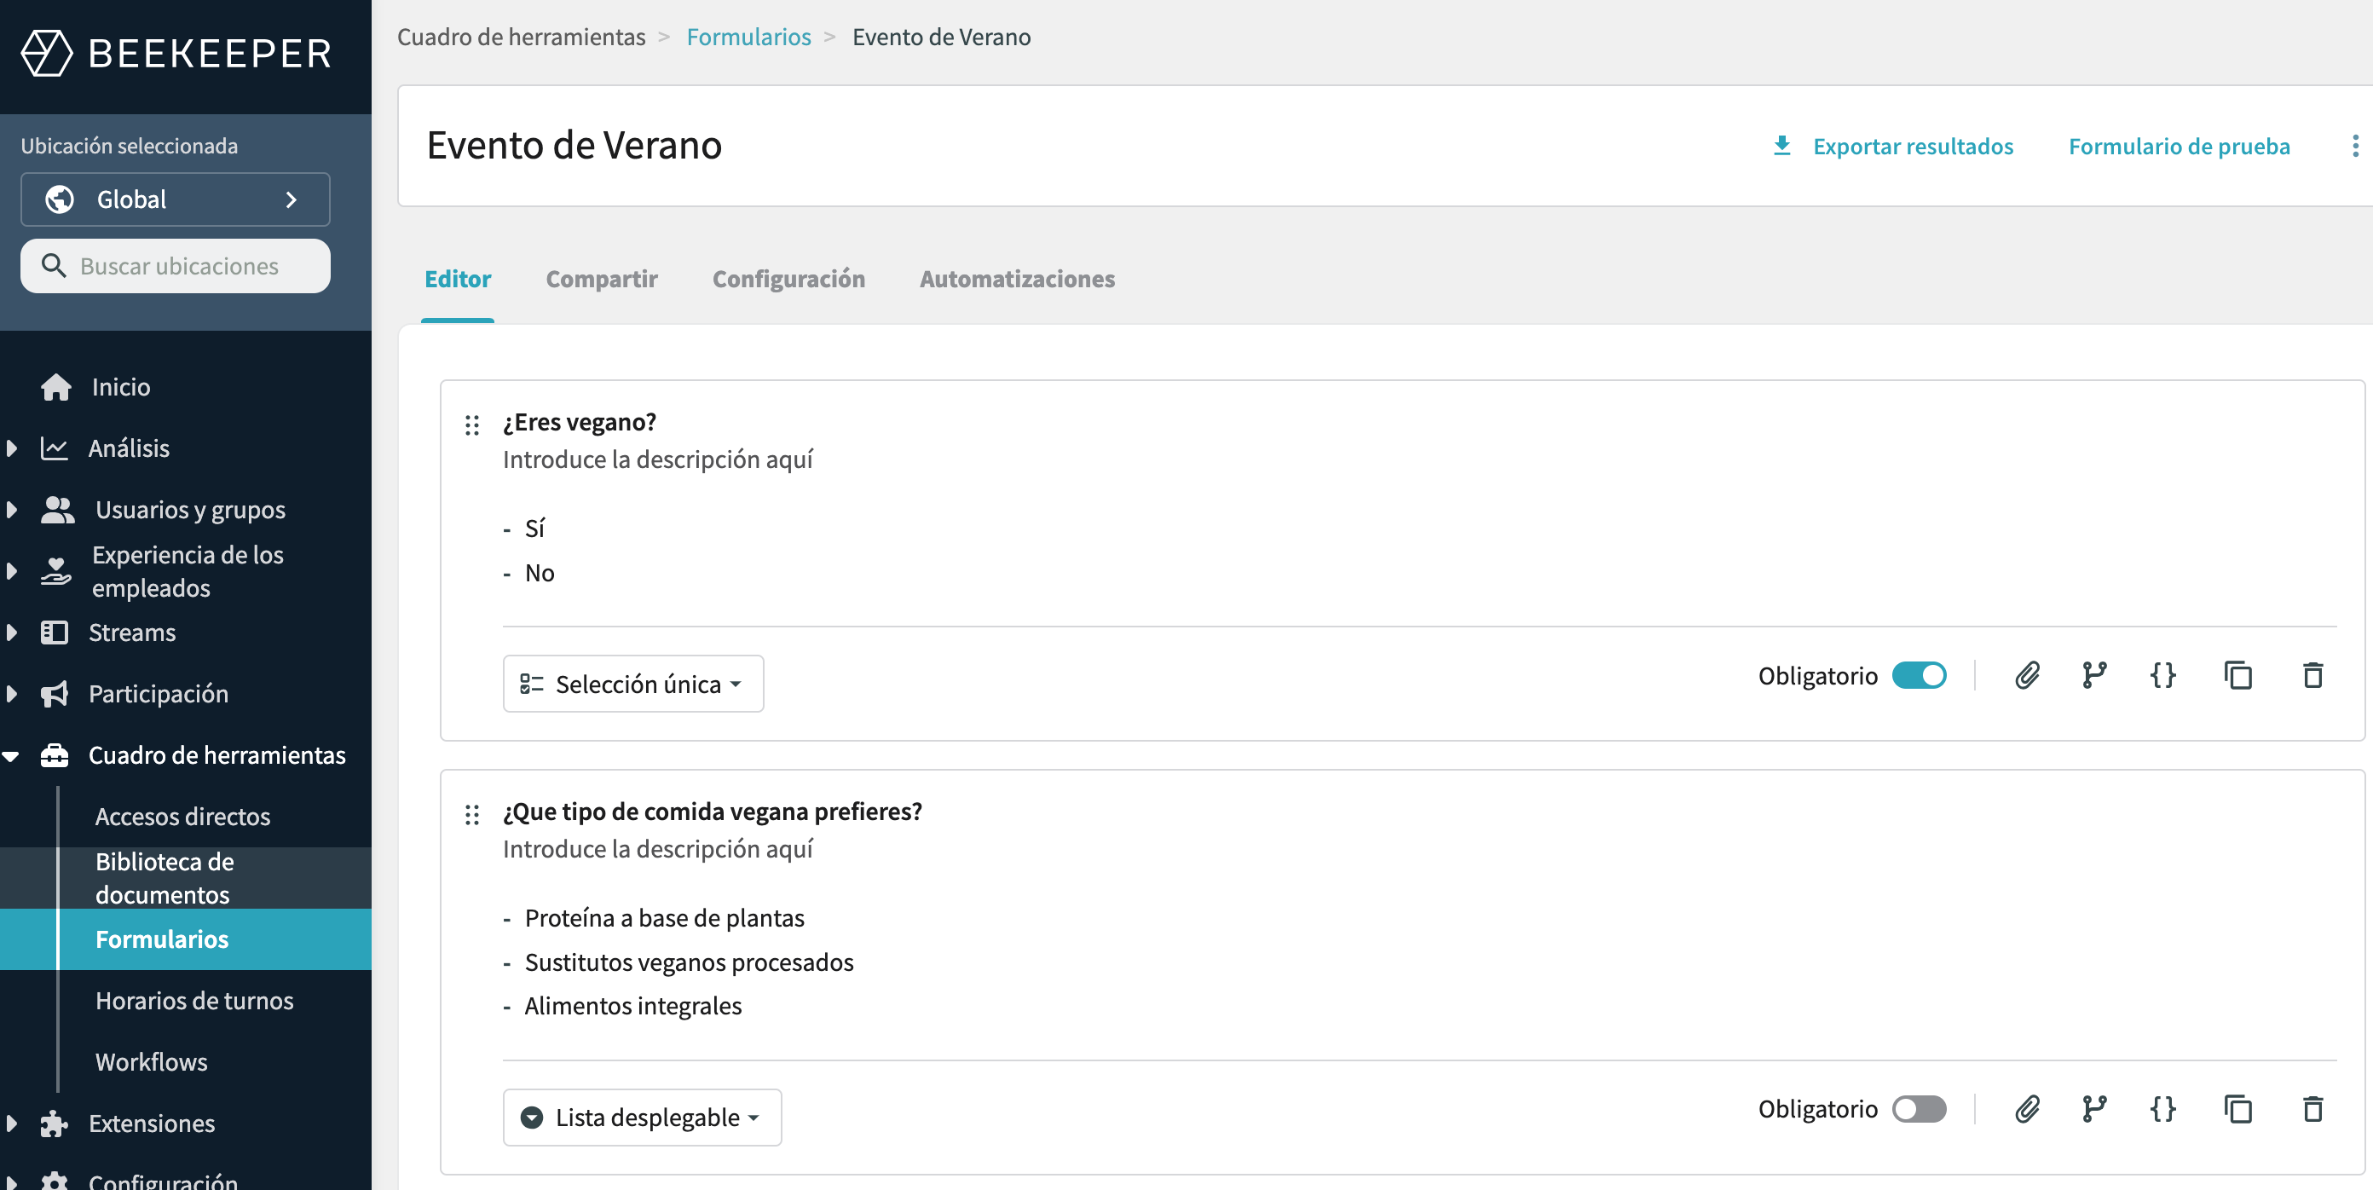Open the Selección única type dropdown

632,684
